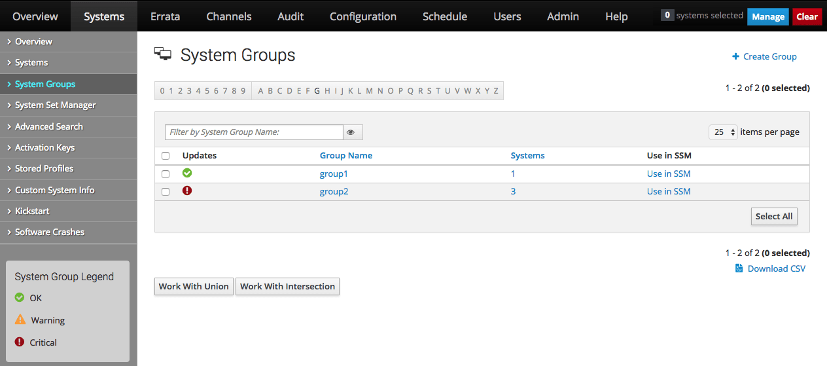Click the green OK status icon for group1
Image resolution: width=827 pixels, height=366 pixels.
coord(187,173)
